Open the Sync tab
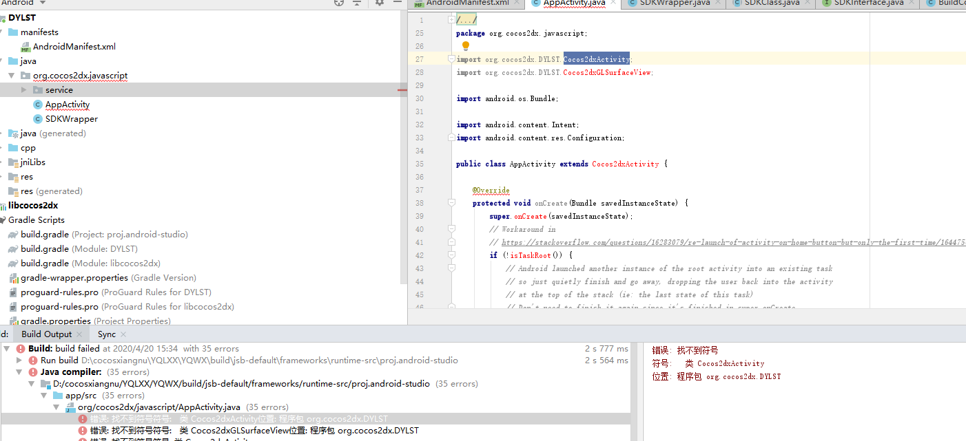The height and width of the screenshot is (441, 966). click(x=107, y=334)
